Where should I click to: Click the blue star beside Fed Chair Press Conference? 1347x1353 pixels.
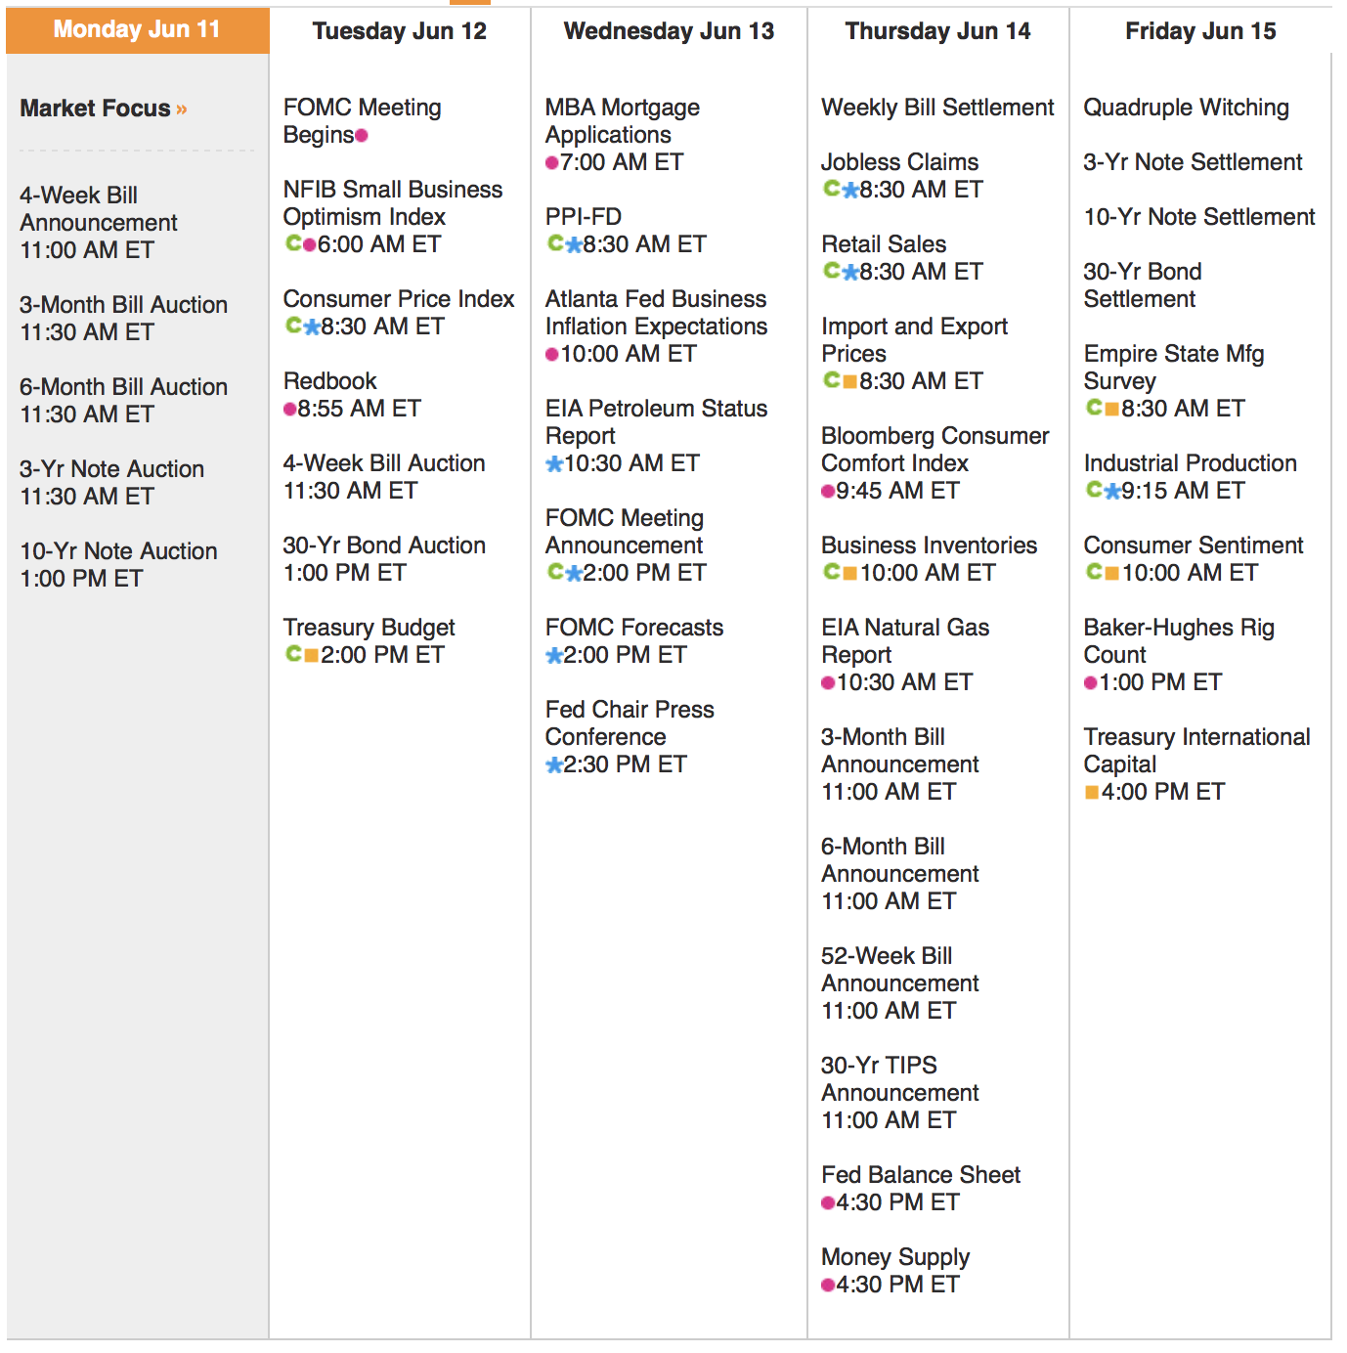[x=554, y=764]
